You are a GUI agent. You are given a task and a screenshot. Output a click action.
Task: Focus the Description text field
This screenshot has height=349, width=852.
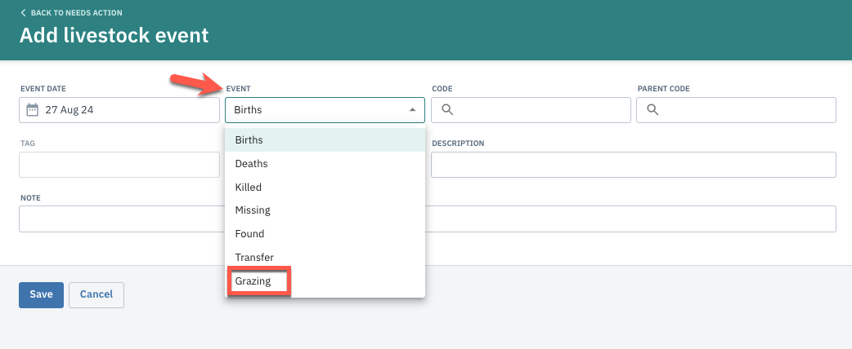pos(634,165)
